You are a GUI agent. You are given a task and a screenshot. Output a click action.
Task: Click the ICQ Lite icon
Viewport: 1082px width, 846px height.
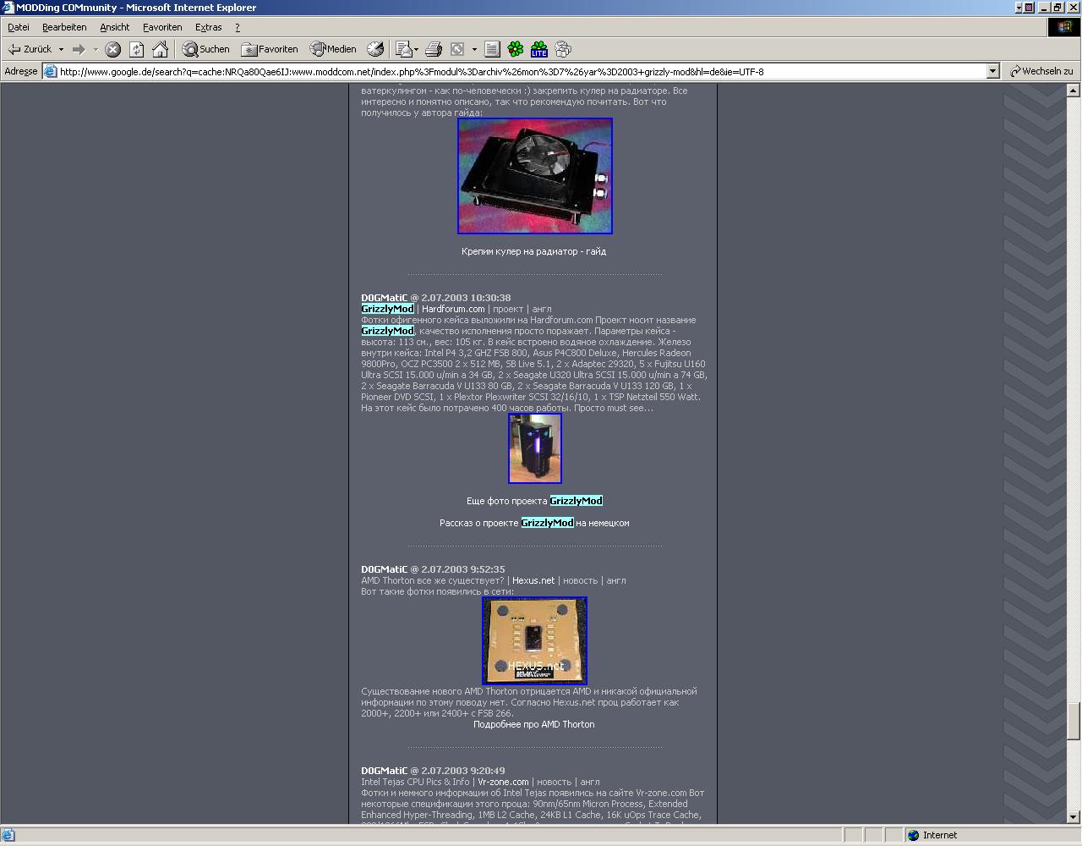pyautogui.click(x=539, y=49)
